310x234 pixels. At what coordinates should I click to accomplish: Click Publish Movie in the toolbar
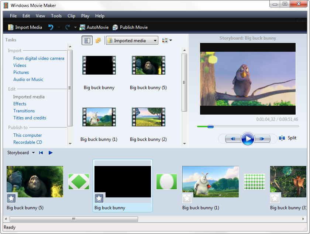[130, 27]
